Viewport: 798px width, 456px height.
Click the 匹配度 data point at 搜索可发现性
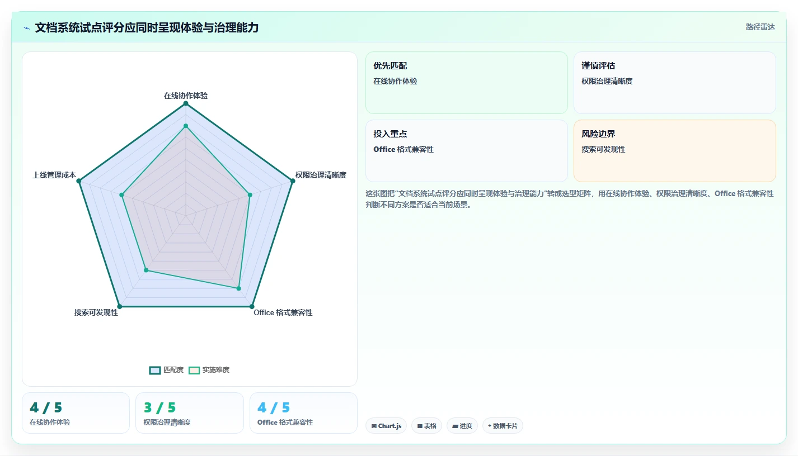(x=120, y=306)
